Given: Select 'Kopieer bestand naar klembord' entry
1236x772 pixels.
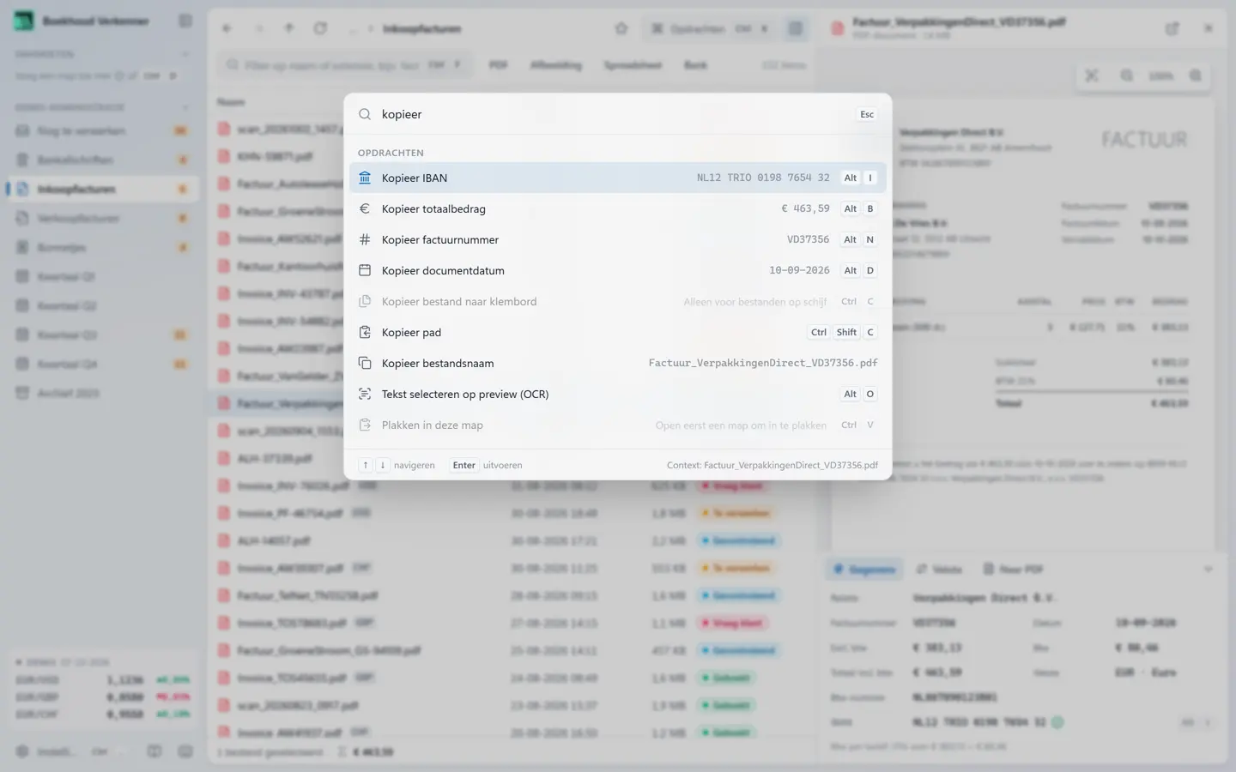Looking at the screenshot, I should (617, 301).
